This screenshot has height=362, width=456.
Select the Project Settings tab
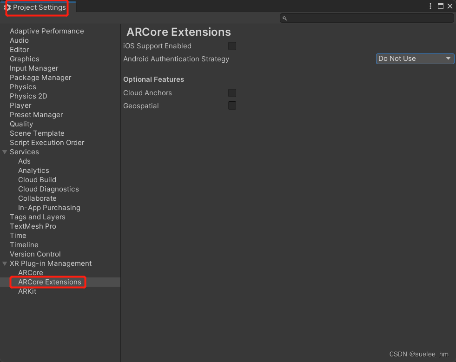click(38, 7)
